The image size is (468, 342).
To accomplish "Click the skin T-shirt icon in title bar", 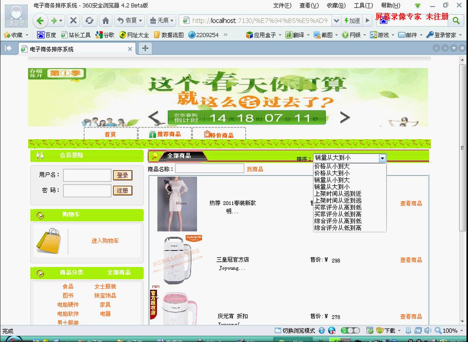I will tap(417, 5).
